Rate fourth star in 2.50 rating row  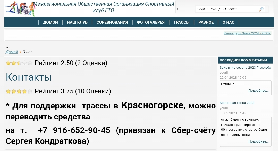tap(24, 63)
